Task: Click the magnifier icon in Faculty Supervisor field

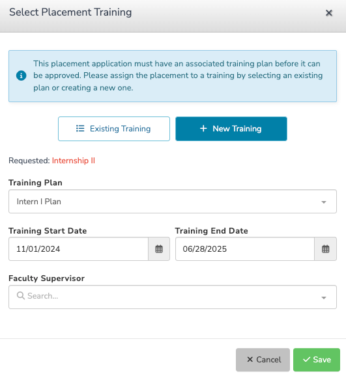Action: point(21,295)
